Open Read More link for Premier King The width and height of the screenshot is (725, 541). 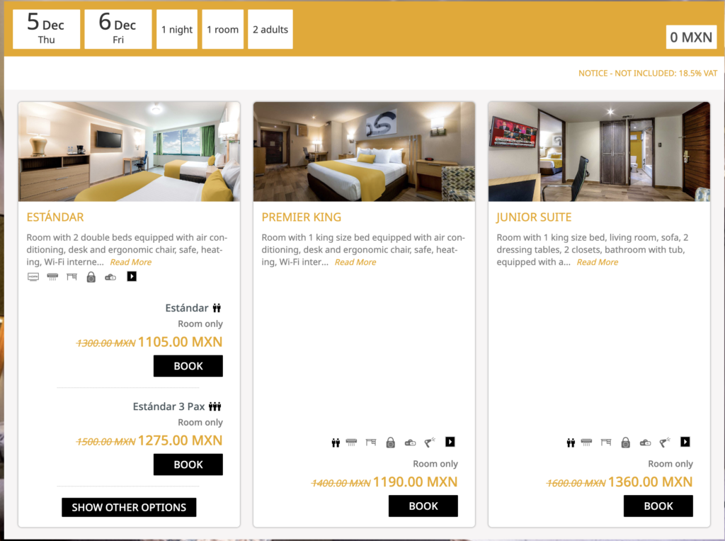pos(355,262)
